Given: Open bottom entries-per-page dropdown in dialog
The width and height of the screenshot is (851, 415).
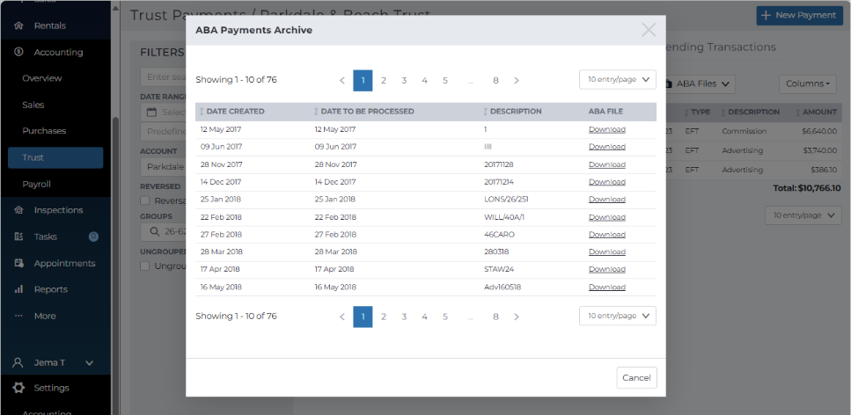Looking at the screenshot, I should click(618, 316).
